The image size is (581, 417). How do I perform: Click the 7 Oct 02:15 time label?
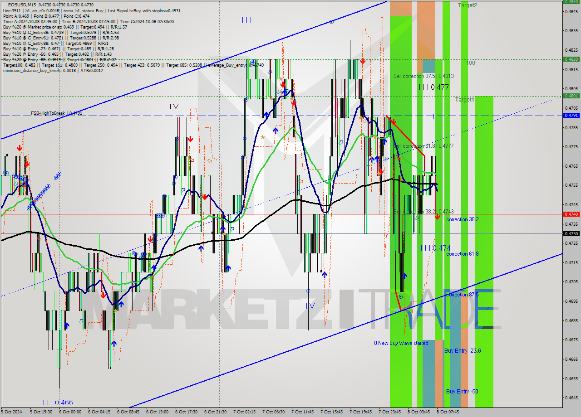click(244, 412)
